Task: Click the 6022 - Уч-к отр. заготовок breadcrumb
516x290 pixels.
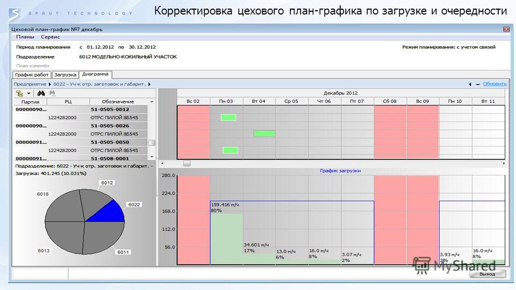Action: [99, 84]
